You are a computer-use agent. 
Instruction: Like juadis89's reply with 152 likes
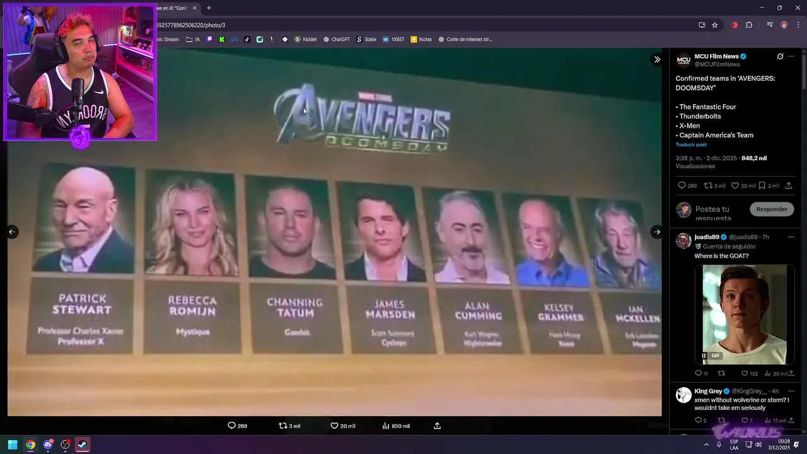pyautogui.click(x=745, y=373)
